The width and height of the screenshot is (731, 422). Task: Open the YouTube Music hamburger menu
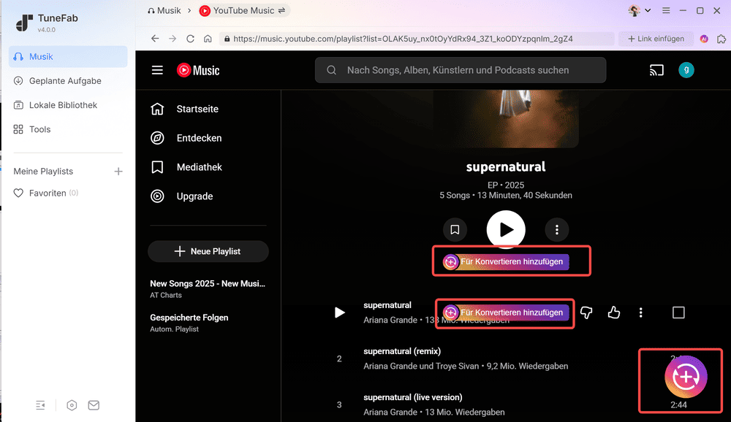tap(156, 69)
